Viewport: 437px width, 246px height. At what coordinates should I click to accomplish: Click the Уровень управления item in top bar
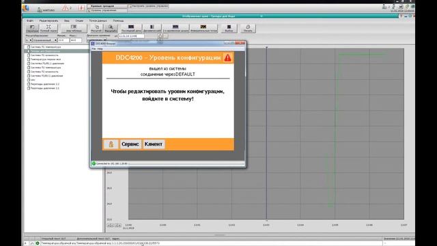(107, 10)
